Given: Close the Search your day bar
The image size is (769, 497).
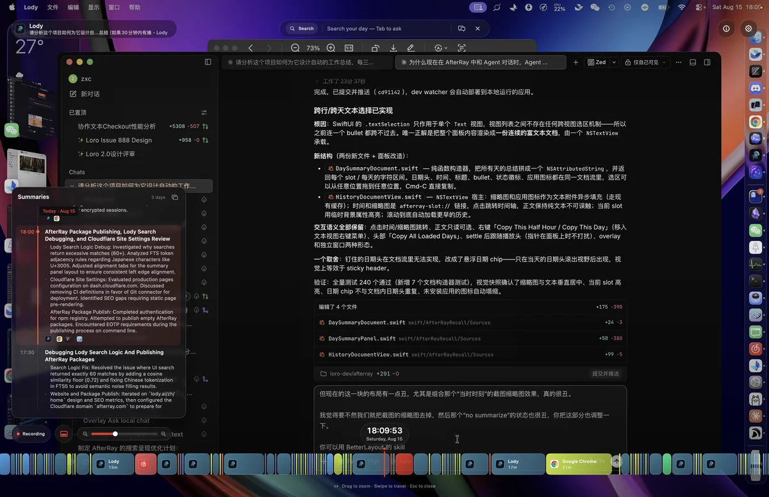Looking at the screenshot, I should point(477,29).
